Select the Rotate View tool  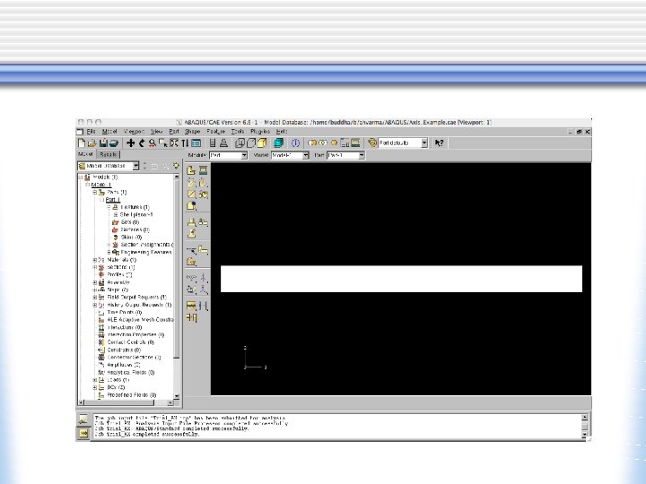click(x=142, y=143)
